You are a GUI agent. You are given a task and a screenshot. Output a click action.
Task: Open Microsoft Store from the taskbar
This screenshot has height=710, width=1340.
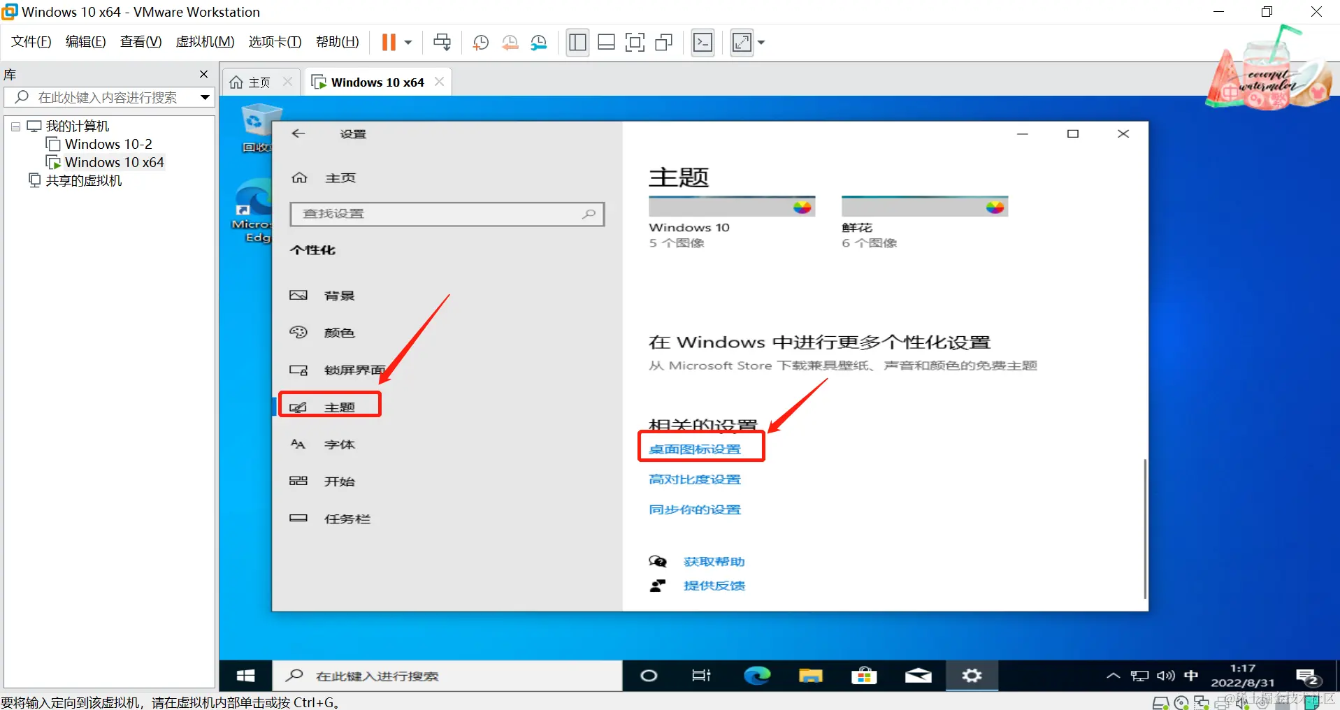(x=864, y=676)
